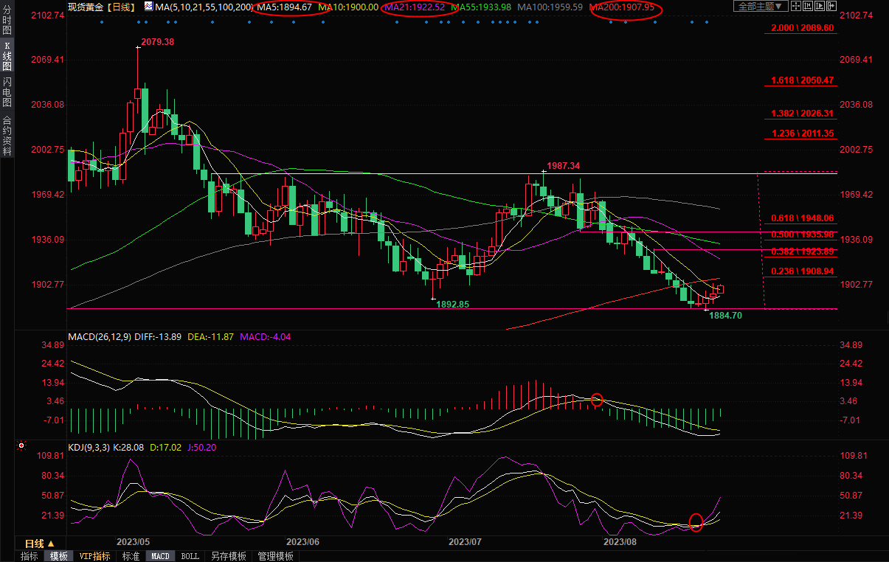Click the MA55:1933.98 value
Viewport: 889px width, 562px height.
coord(480,7)
